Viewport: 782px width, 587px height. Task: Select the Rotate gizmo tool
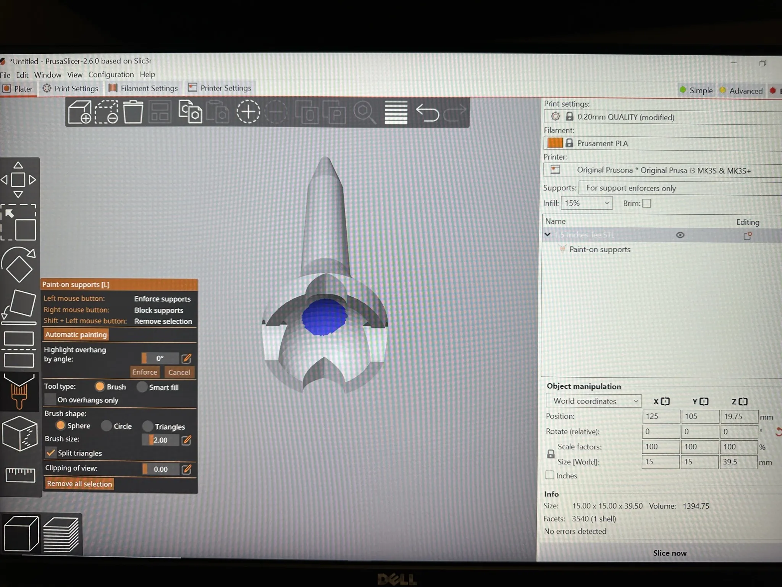point(18,265)
